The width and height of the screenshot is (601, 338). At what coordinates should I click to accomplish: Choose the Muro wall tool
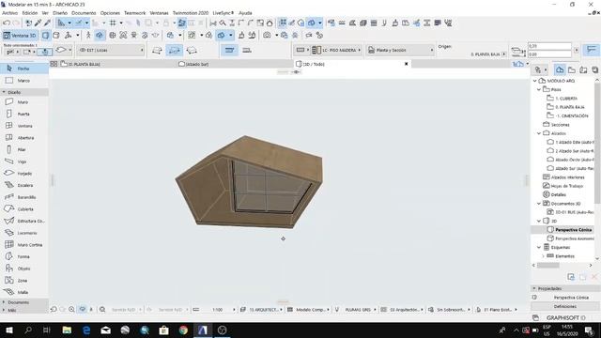coord(23,102)
